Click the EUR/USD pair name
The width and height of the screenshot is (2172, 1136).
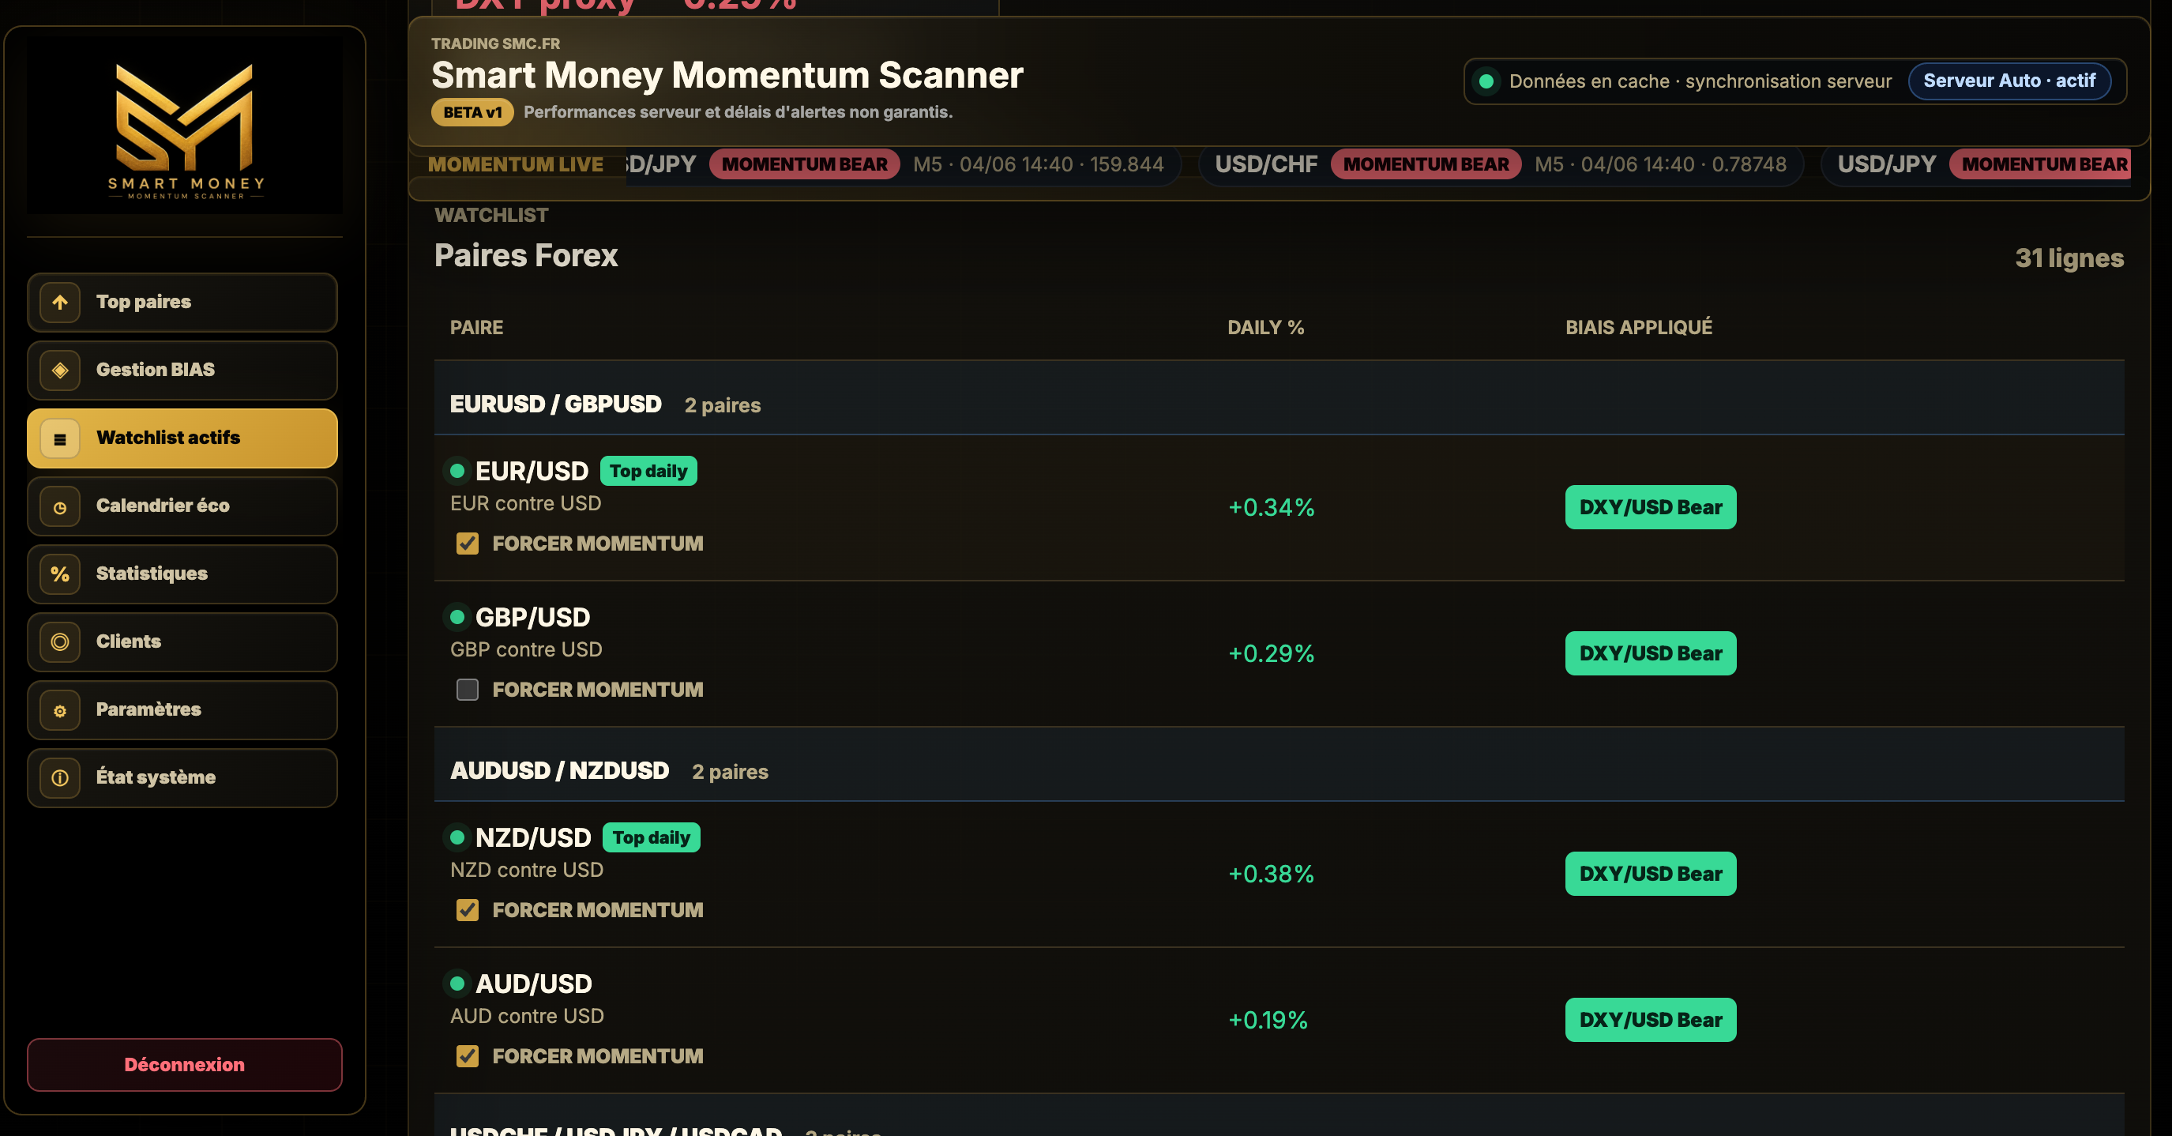532,472
